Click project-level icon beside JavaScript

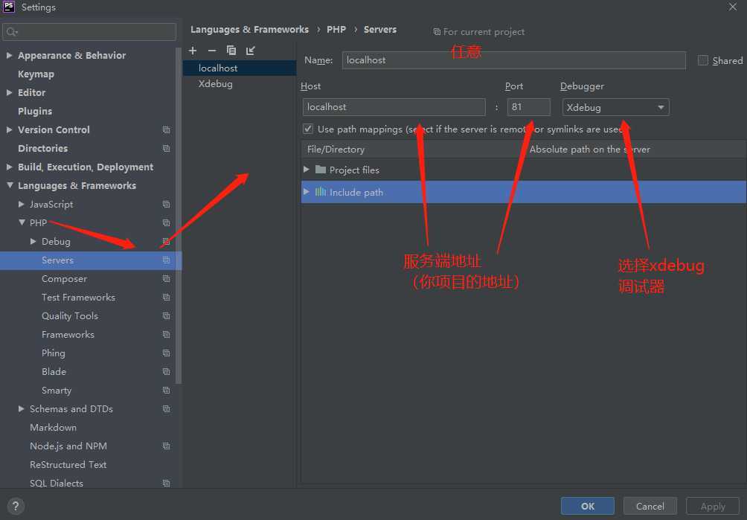166,205
